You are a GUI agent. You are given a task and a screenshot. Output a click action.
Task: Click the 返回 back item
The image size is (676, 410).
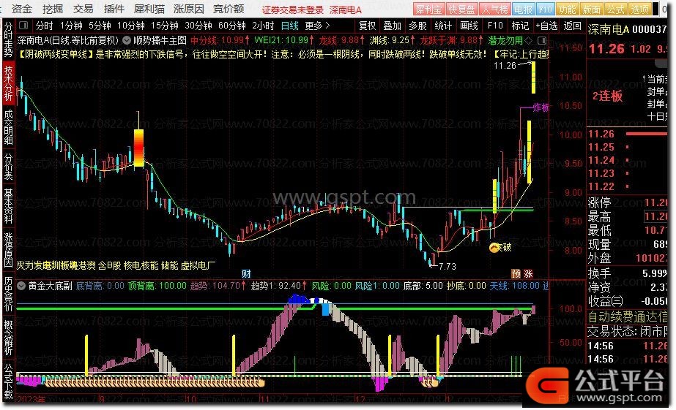(573, 26)
